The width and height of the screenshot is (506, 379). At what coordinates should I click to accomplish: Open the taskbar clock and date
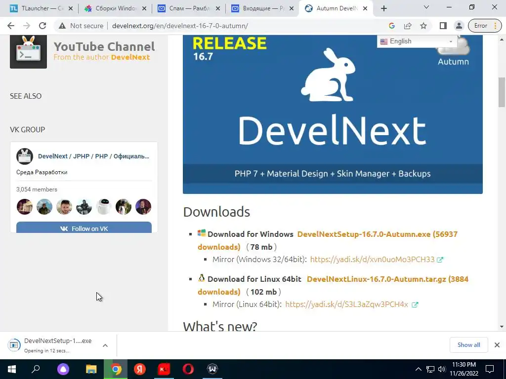464,369
